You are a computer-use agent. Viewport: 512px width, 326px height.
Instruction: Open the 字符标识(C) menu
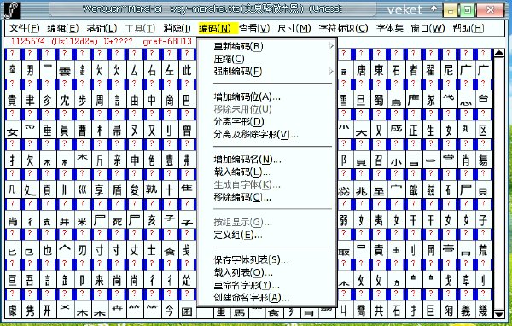coord(344,28)
